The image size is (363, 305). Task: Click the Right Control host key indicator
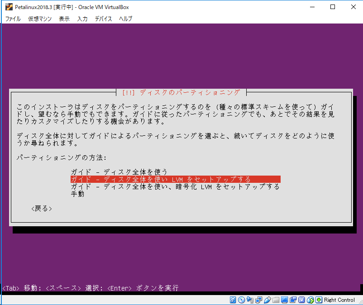pyautogui.click(x=339, y=300)
